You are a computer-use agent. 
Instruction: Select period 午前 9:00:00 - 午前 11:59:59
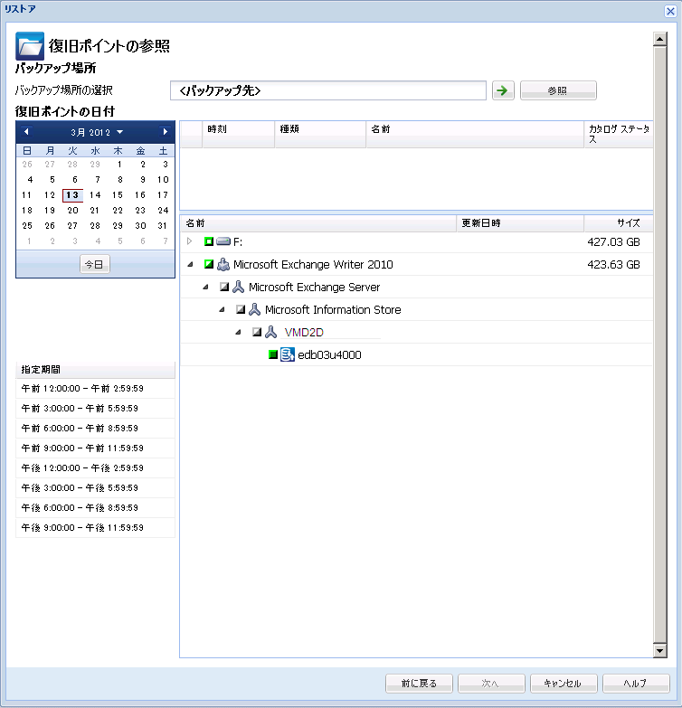pyautogui.click(x=95, y=448)
